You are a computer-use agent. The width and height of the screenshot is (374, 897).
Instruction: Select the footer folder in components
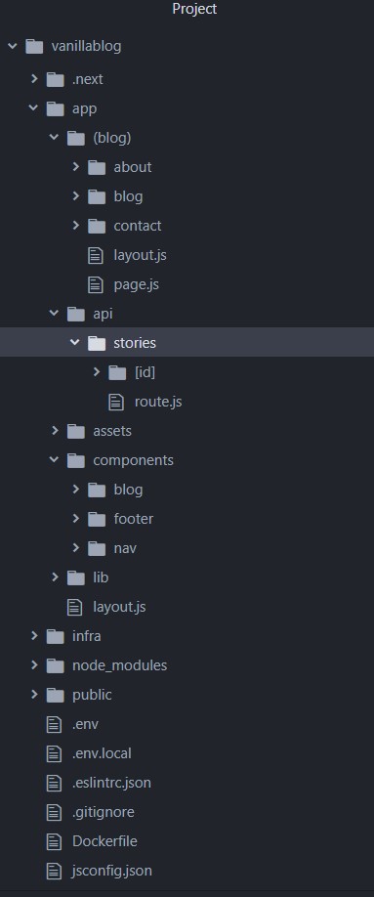[x=187, y=519]
